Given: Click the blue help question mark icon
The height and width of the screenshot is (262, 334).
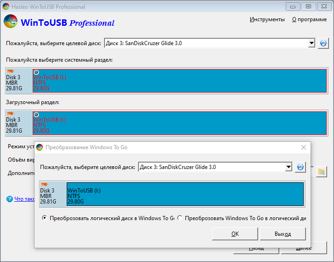Looking at the screenshot, I should coord(9,199).
